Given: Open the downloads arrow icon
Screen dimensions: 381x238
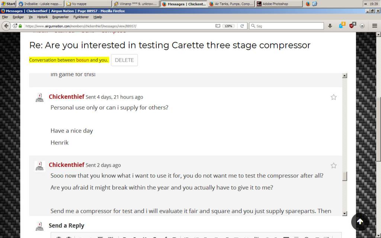Looking at the screenshot, I should [x=330, y=26].
